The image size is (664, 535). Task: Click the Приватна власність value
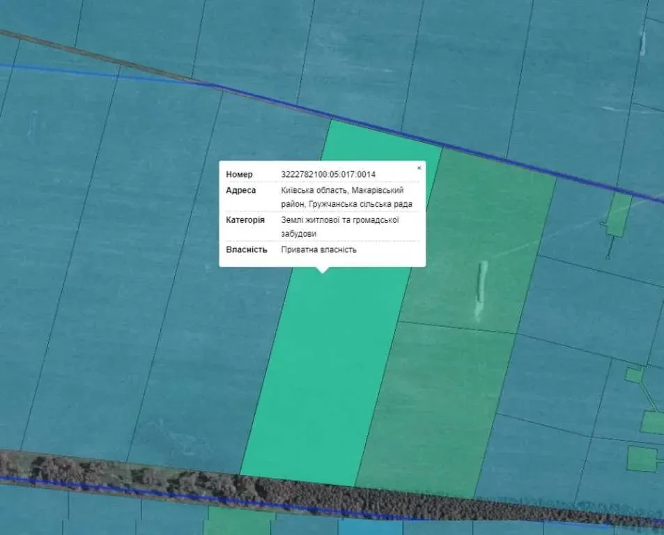coord(318,249)
